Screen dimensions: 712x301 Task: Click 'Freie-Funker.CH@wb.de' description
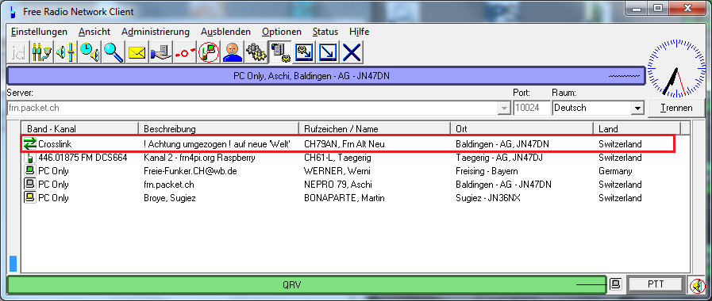190,171
